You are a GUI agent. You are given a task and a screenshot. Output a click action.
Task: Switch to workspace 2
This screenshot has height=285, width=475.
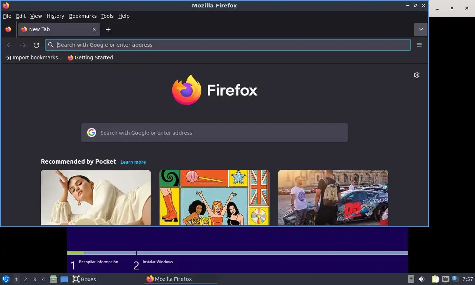point(25,279)
